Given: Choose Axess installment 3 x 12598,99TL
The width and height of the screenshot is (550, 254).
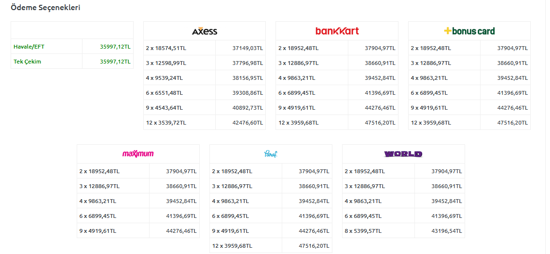Looking at the screenshot, I should click(166, 63).
